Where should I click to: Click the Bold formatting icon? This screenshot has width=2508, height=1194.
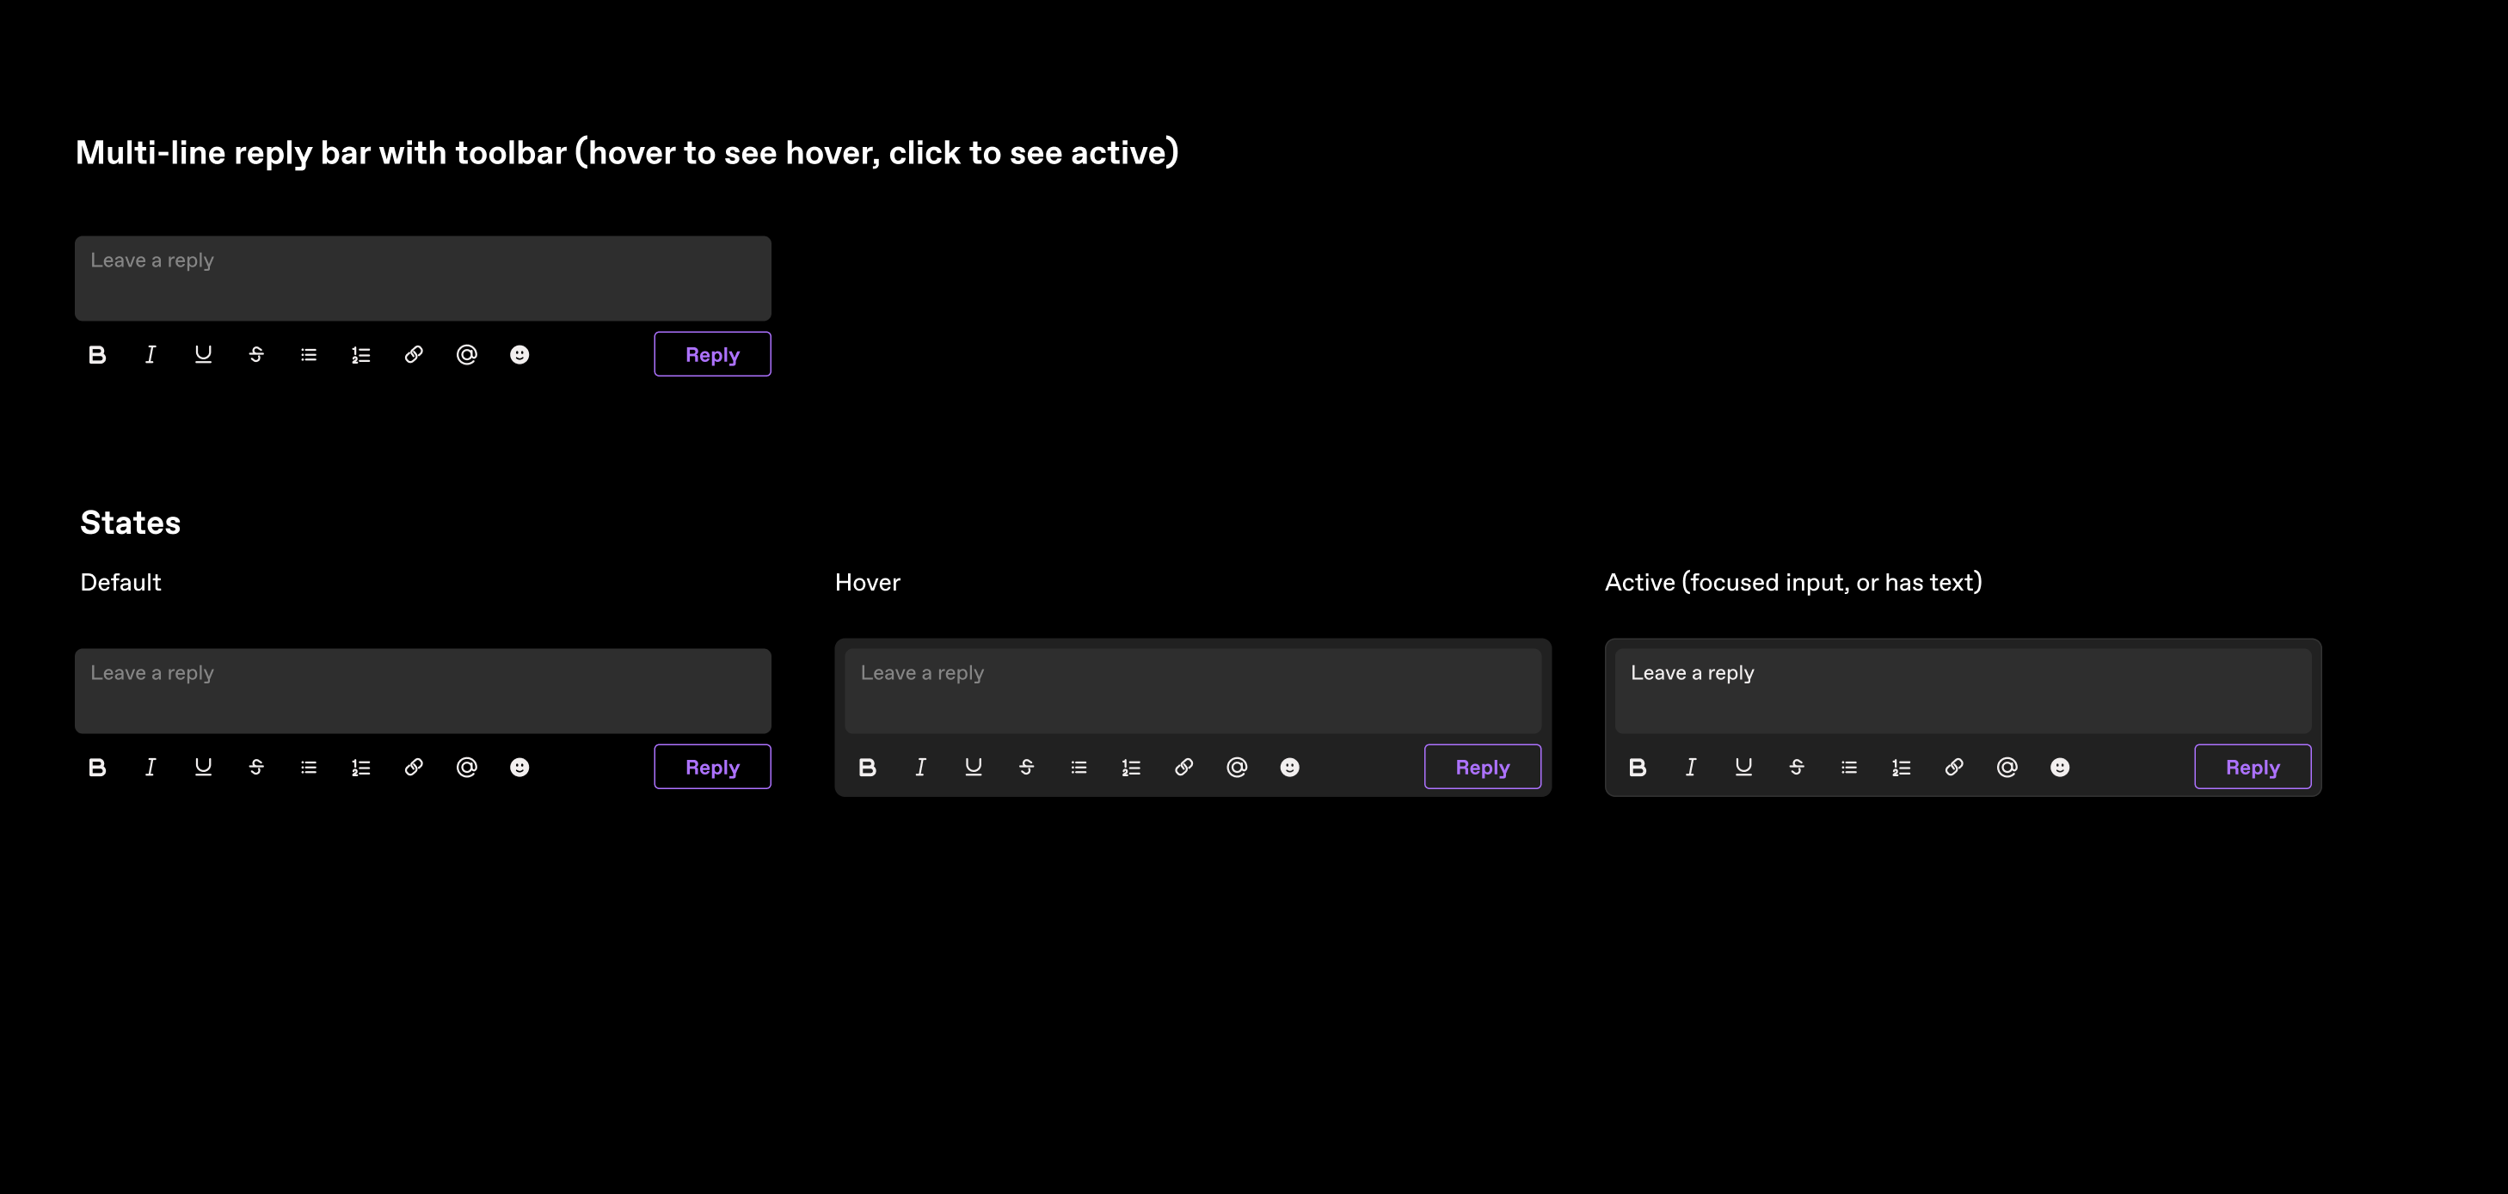97,355
